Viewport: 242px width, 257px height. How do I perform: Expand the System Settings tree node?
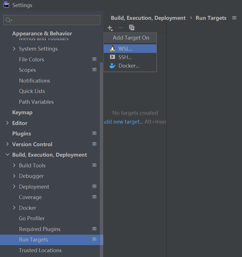point(14,49)
